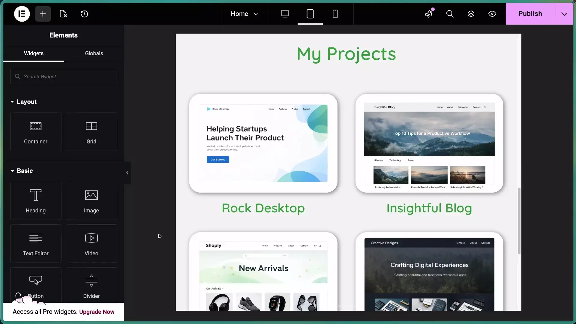
Task: Open Upgrade Now link for Pro widgets
Action: tap(97, 312)
